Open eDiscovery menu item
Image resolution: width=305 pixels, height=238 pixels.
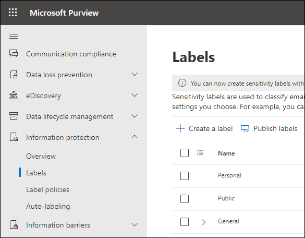[44, 96]
